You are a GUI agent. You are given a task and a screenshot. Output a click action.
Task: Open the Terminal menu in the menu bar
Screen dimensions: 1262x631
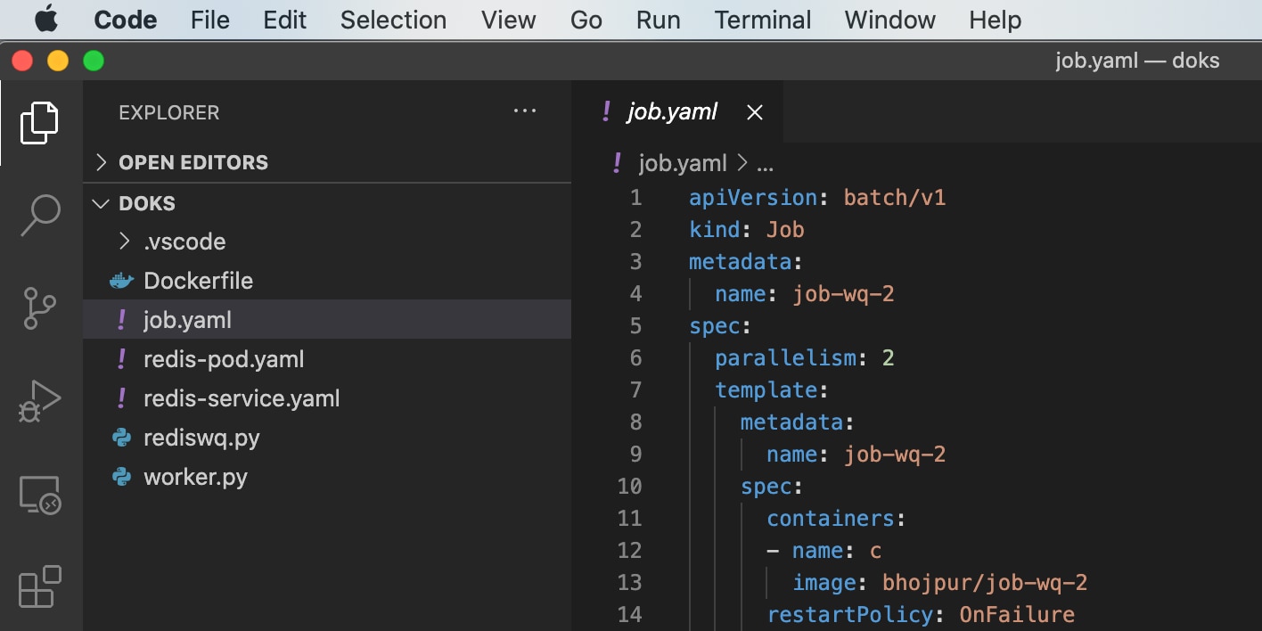point(762,20)
